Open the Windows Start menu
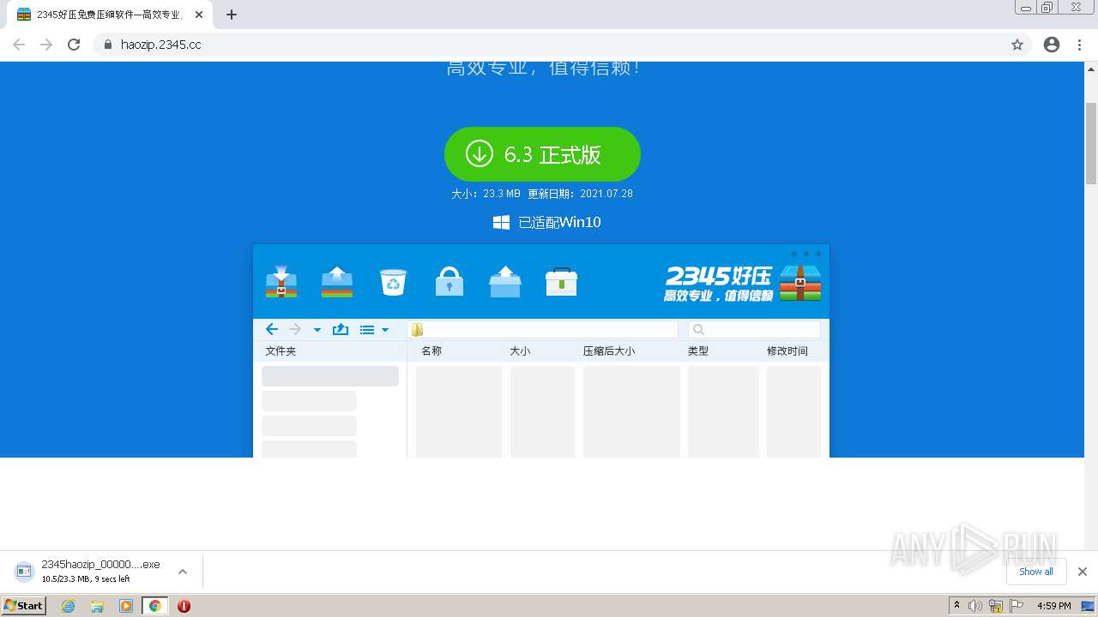The height and width of the screenshot is (617, 1098). click(x=24, y=605)
